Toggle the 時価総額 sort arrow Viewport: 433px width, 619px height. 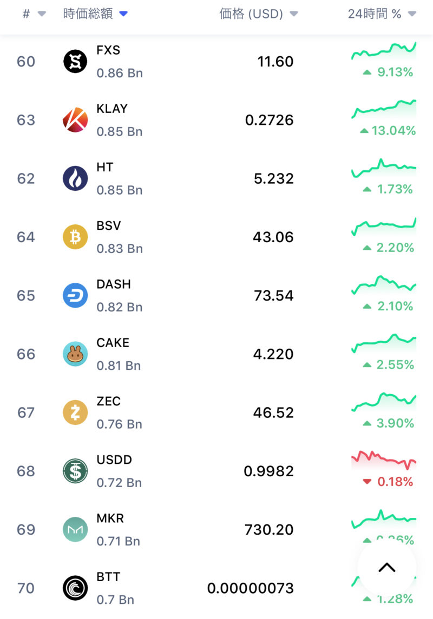pos(123,14)
